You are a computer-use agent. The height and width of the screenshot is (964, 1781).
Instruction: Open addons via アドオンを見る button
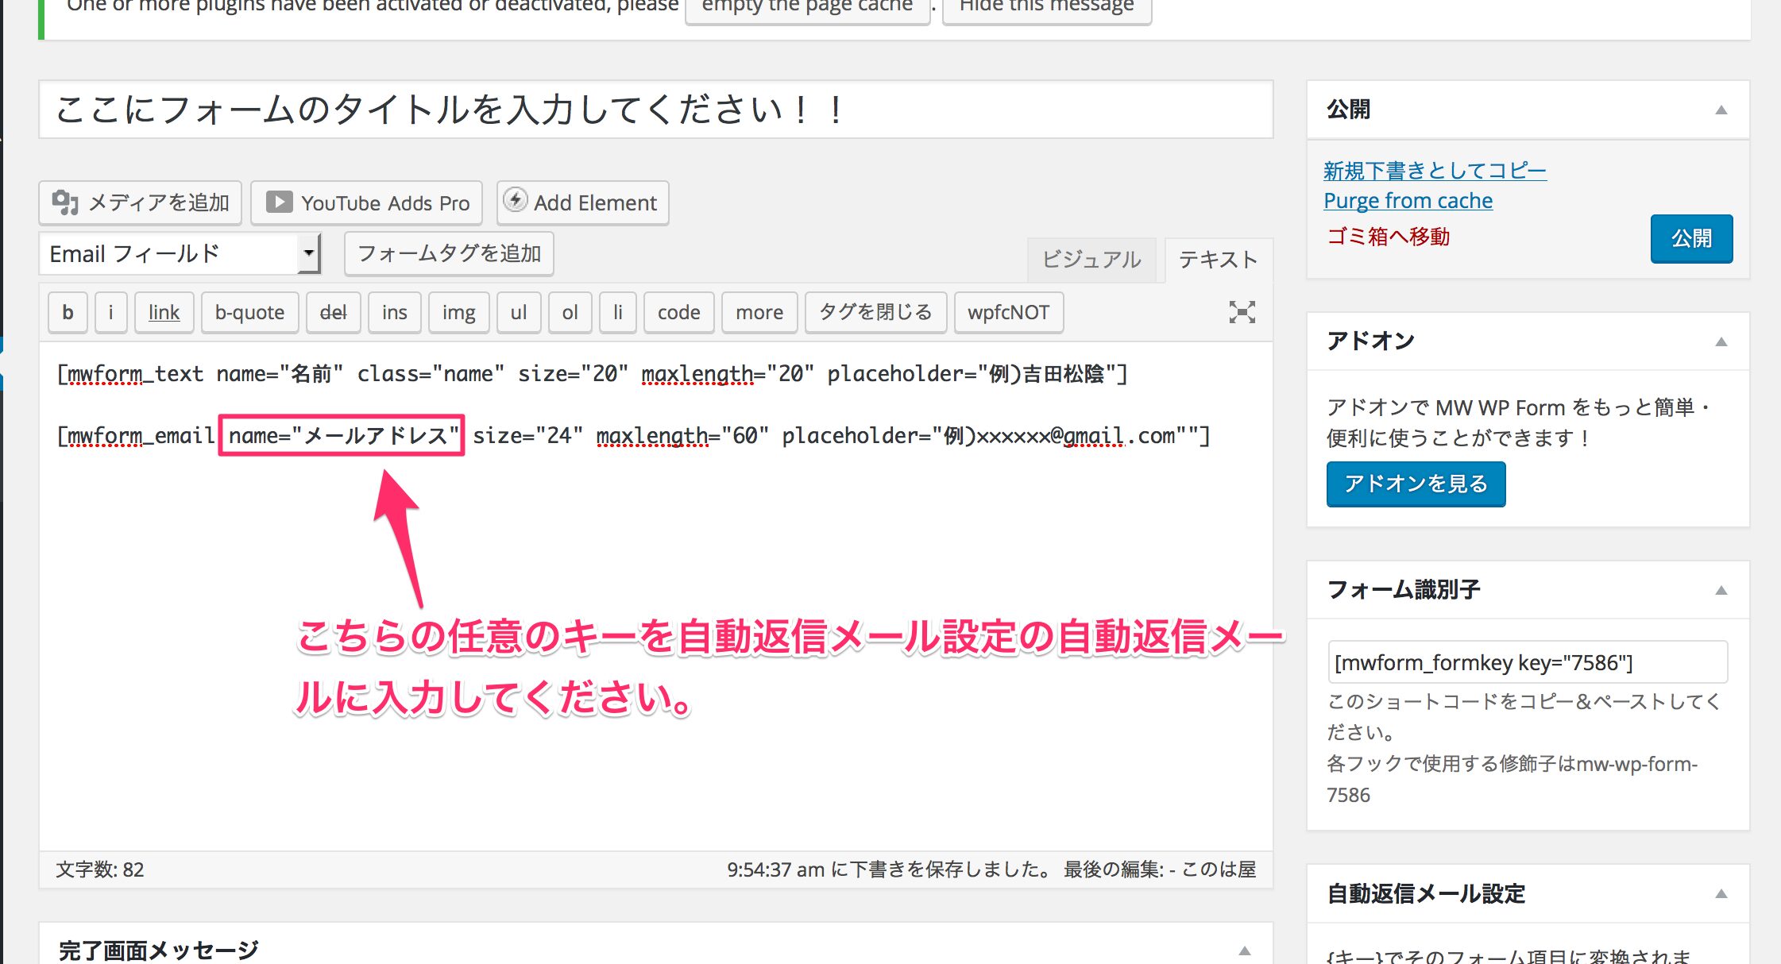1415,484
